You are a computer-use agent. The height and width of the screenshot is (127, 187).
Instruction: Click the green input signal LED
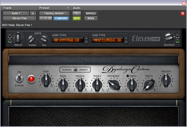[10, 41]
